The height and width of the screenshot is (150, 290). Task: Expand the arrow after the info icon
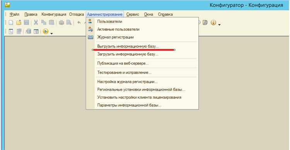[219, 24]
